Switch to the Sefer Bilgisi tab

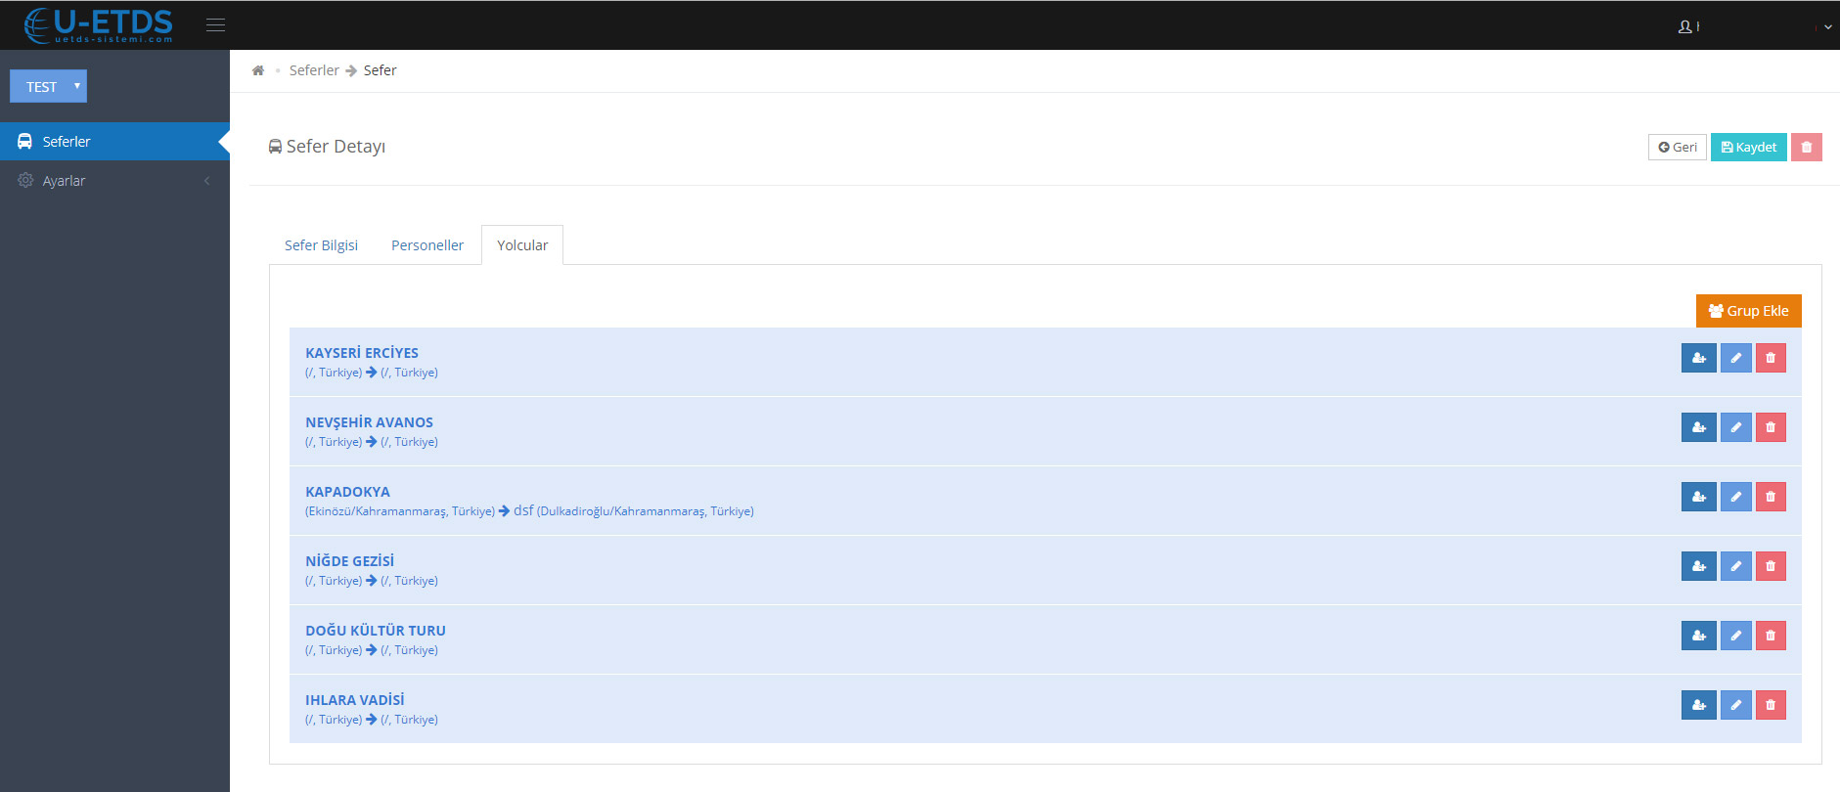point(321,245)
